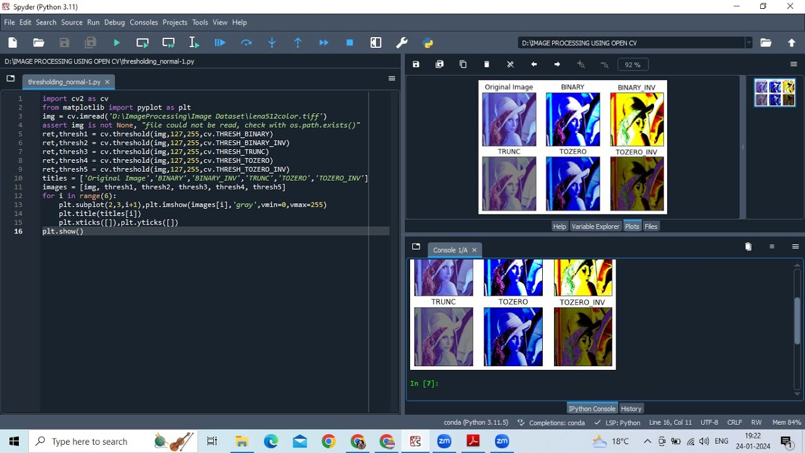
Task: Open the Debug menu
Action: (114, 22)
